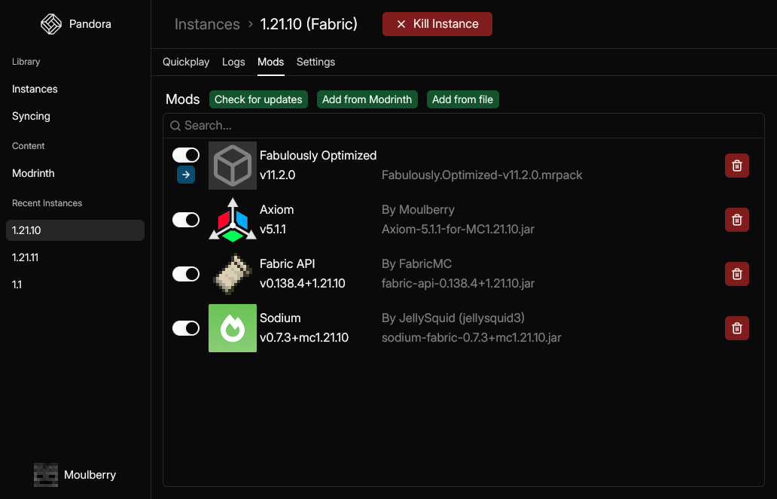Click the Sodium mod name

pos(280,318)
